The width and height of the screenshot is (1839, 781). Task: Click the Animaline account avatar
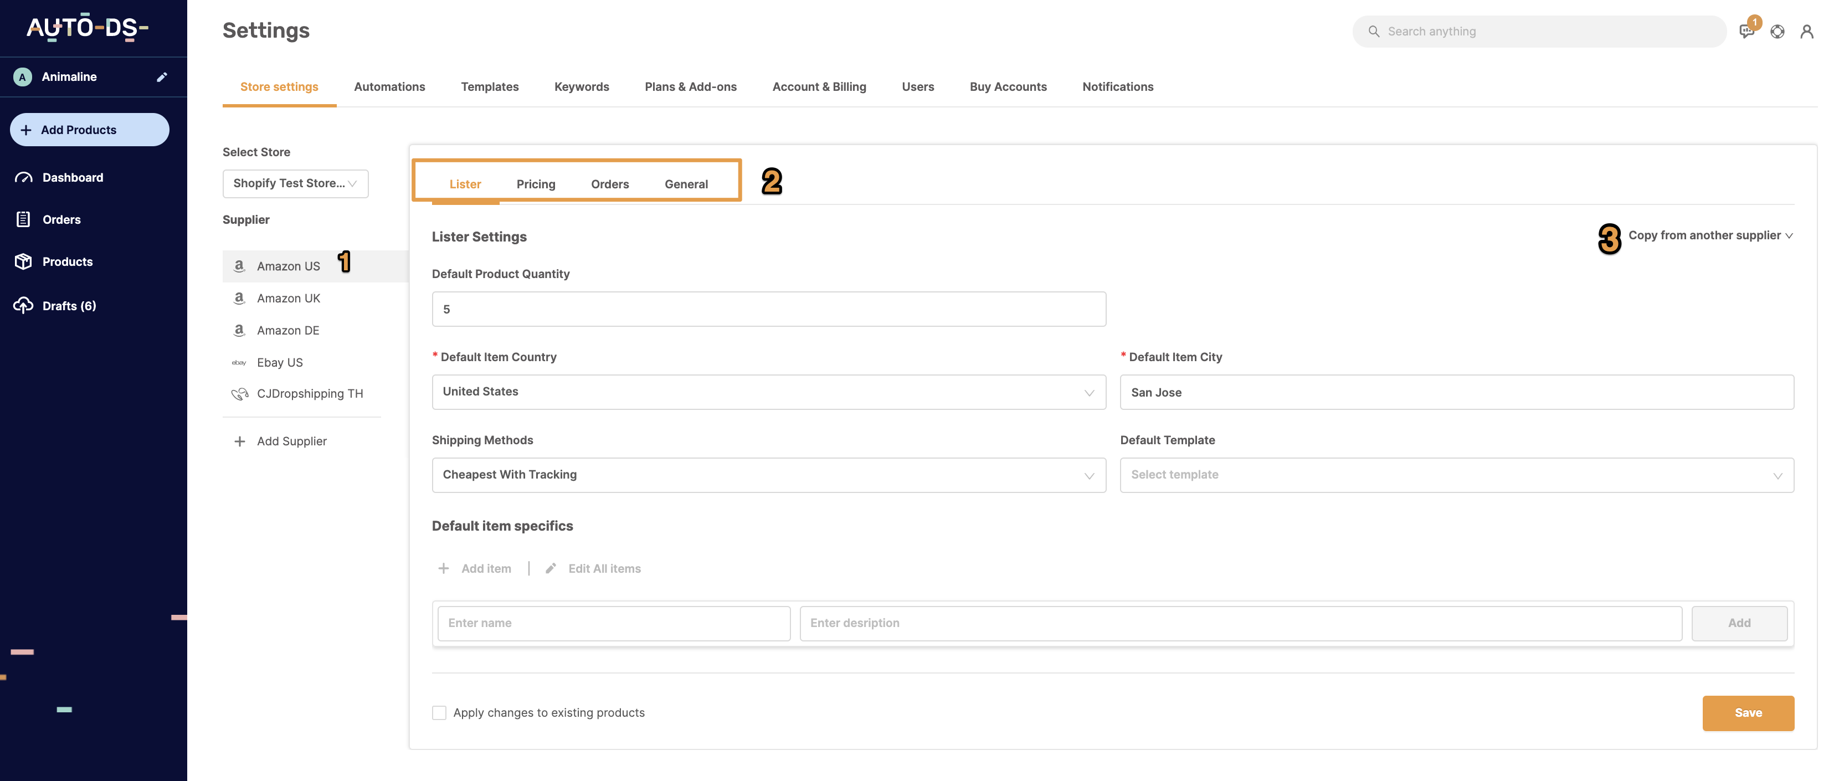coord(23,77)
